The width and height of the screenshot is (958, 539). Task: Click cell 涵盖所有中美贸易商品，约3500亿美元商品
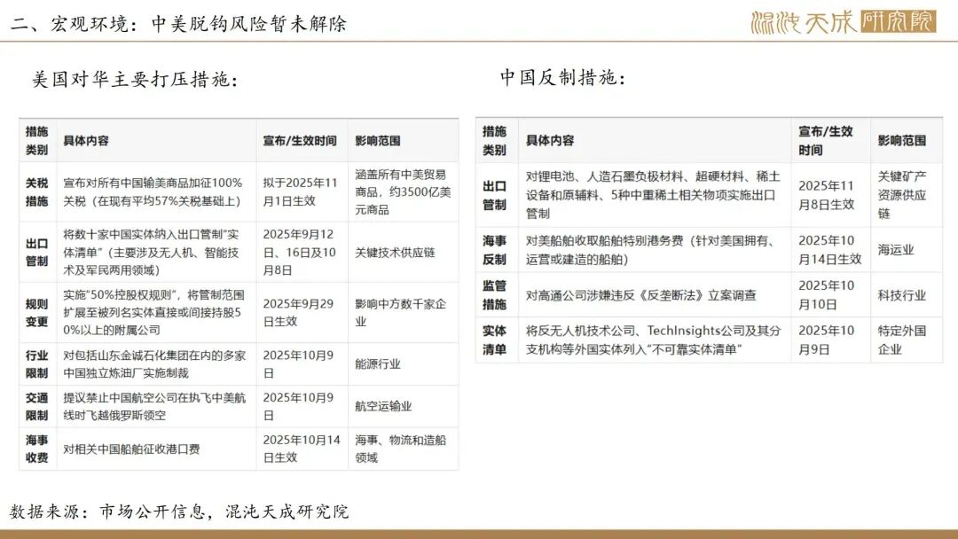pos(404,191)
